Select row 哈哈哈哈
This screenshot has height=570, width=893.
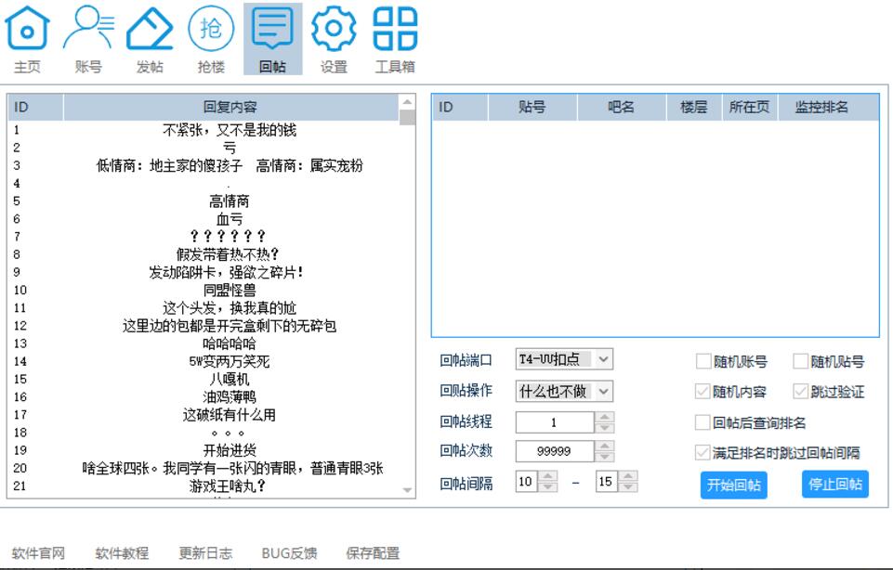pos(204,343)
